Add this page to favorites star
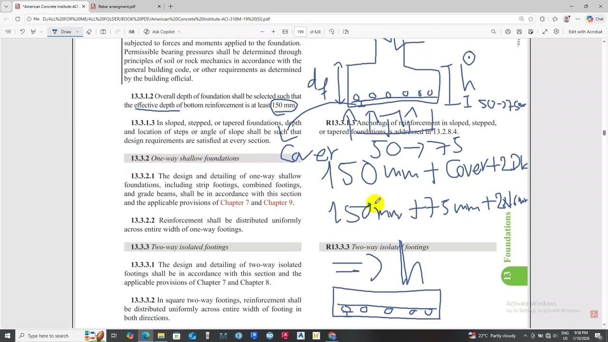This screenshot has width=608, height=342. pyautogui.click(x=531, y=19)
